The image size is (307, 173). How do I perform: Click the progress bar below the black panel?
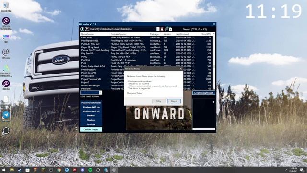(x=204, y=129)
